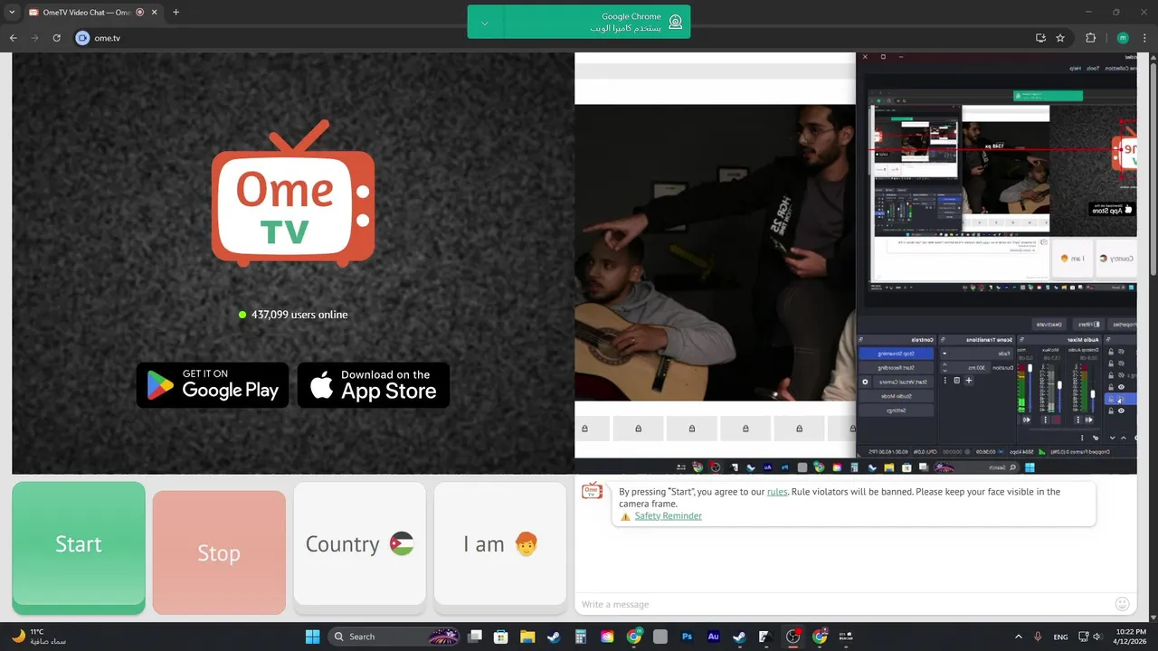
Task: Open the clock showing 10:22 PM
Action: [1130, 637]
